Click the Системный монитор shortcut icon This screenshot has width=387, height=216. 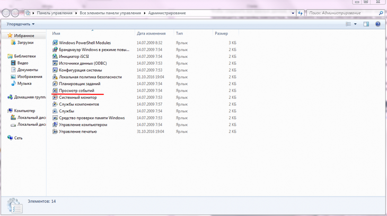pos(55,97)
